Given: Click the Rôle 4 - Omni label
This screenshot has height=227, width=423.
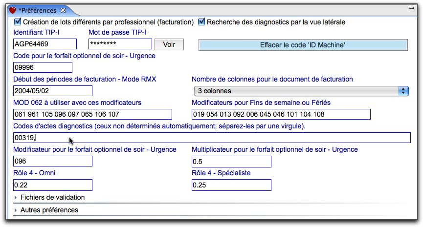Looking at the screenshot, I should pos(34,173).
